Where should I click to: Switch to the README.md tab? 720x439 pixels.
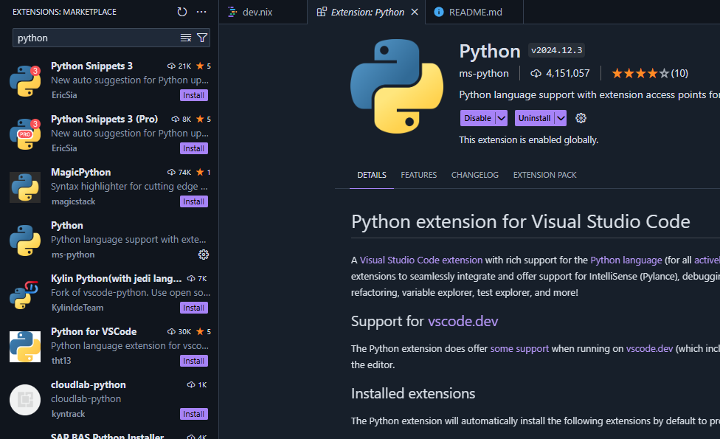(474, 12)
